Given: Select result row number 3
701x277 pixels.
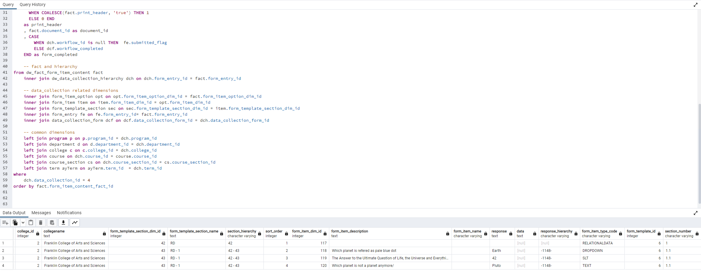Looking at the screenshot, I should click(3, 258).
